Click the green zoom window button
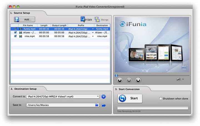Image resolution: width=200 pixels, height=126 pixels. click(x=18, y=7)
